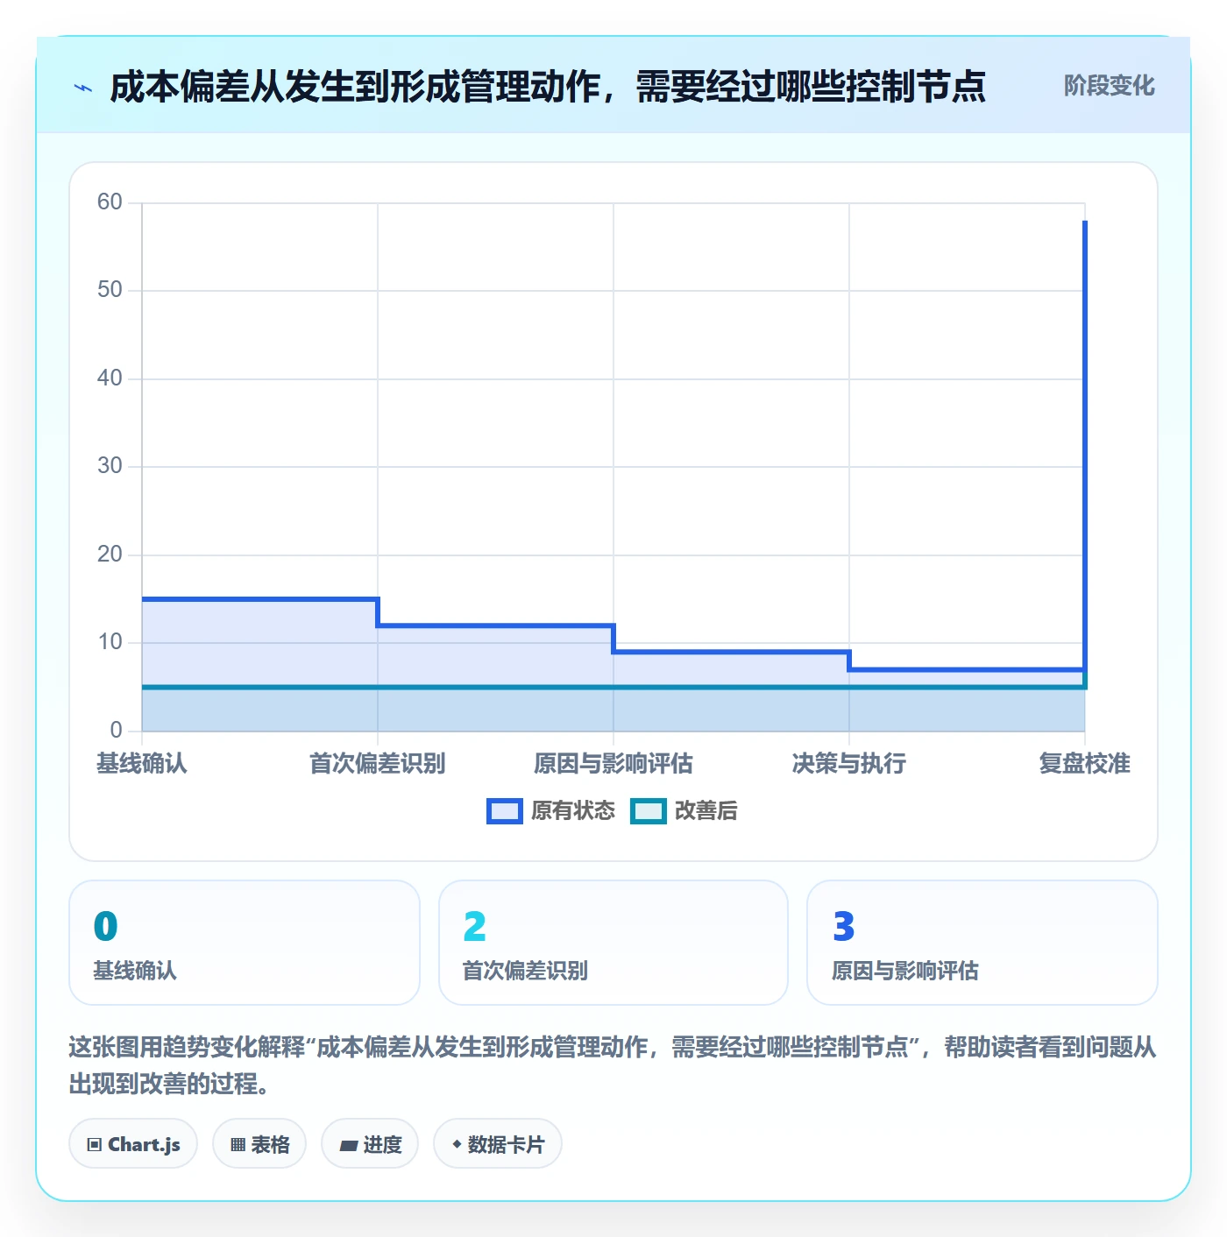Click the grid icon in 表格 chip
Viewport: 1227px width, 1237px height.
(x=238, y=1145)
